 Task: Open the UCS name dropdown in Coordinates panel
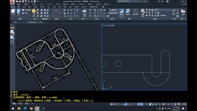(100, 16)
